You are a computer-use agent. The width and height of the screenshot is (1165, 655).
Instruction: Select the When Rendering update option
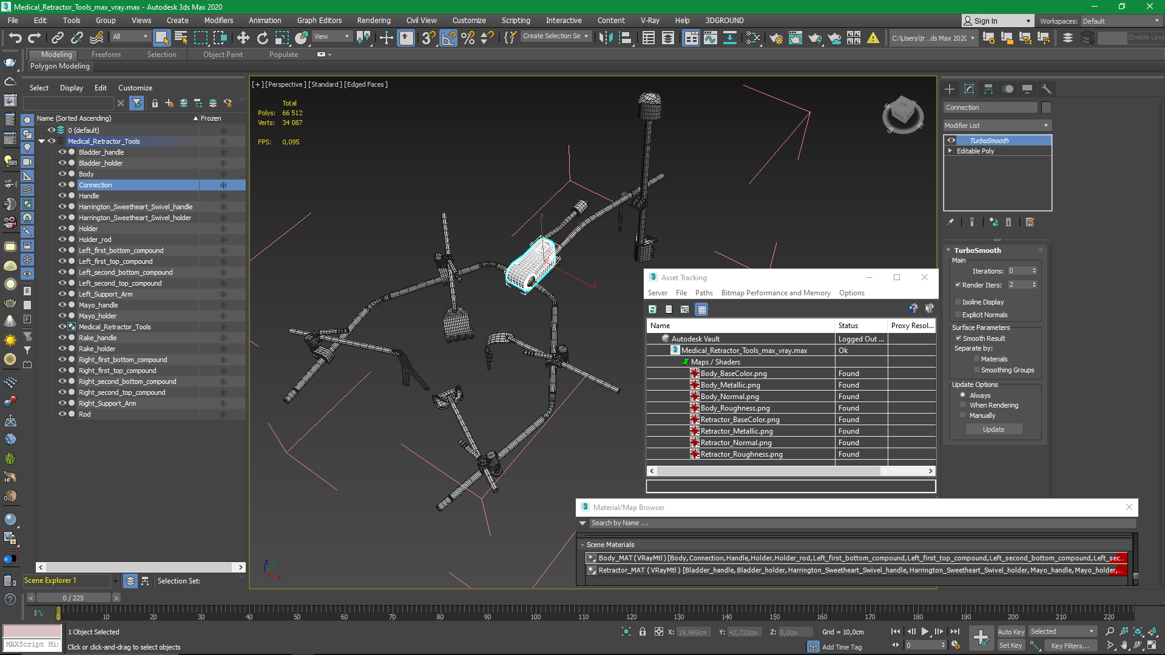point(962,405)
